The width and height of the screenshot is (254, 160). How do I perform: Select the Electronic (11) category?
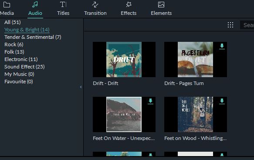[x=21, y=59]
